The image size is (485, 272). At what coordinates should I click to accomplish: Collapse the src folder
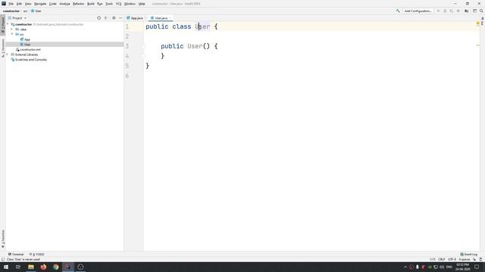(x=12, y=34)
